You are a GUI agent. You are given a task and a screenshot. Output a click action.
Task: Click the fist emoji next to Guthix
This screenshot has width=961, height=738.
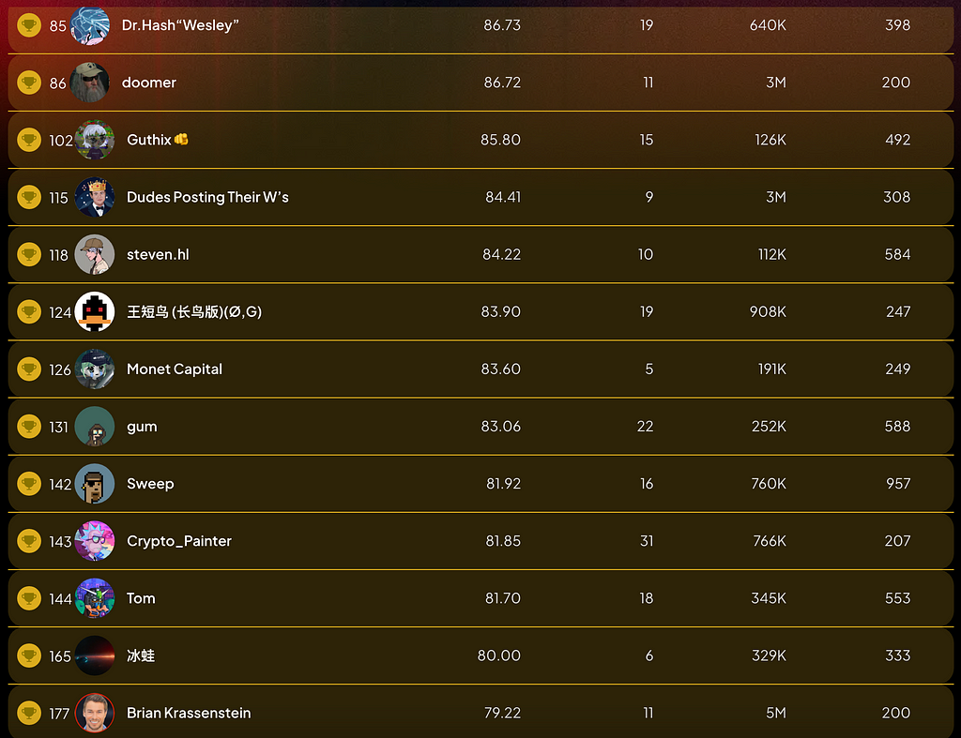pos(181,139)
